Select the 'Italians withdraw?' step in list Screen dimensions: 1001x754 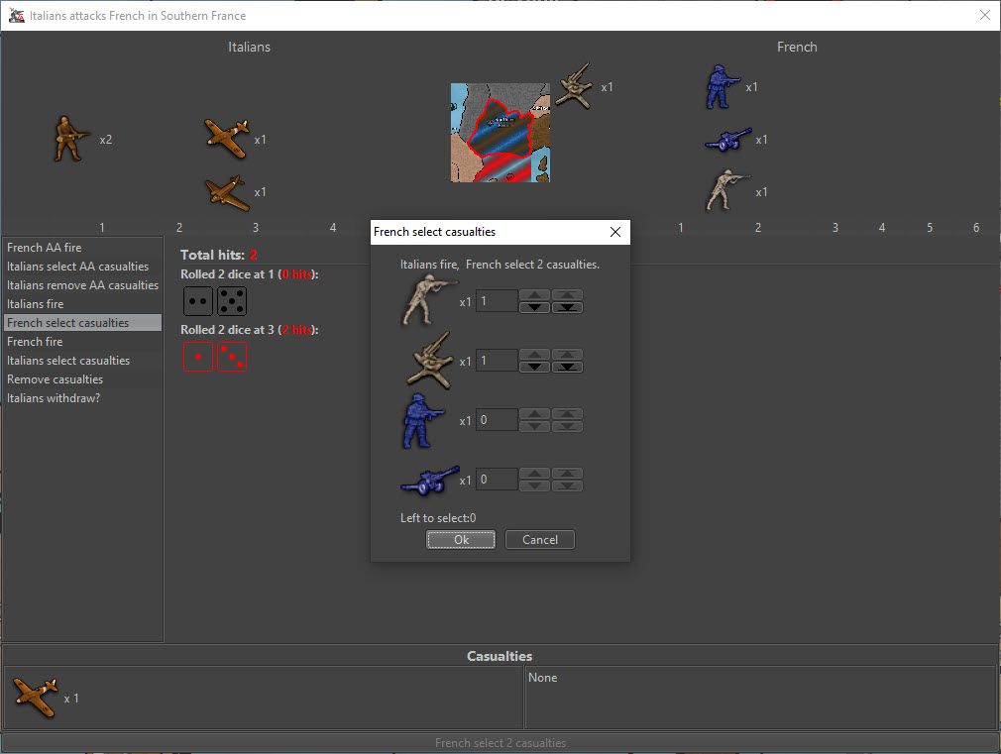[x=54, y=398]
